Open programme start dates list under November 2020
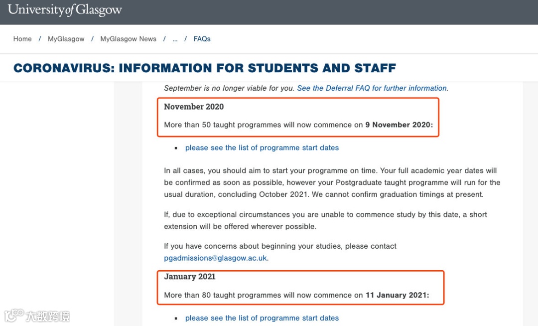The height and width of the screenshot is (326, 538). (262, 148)
